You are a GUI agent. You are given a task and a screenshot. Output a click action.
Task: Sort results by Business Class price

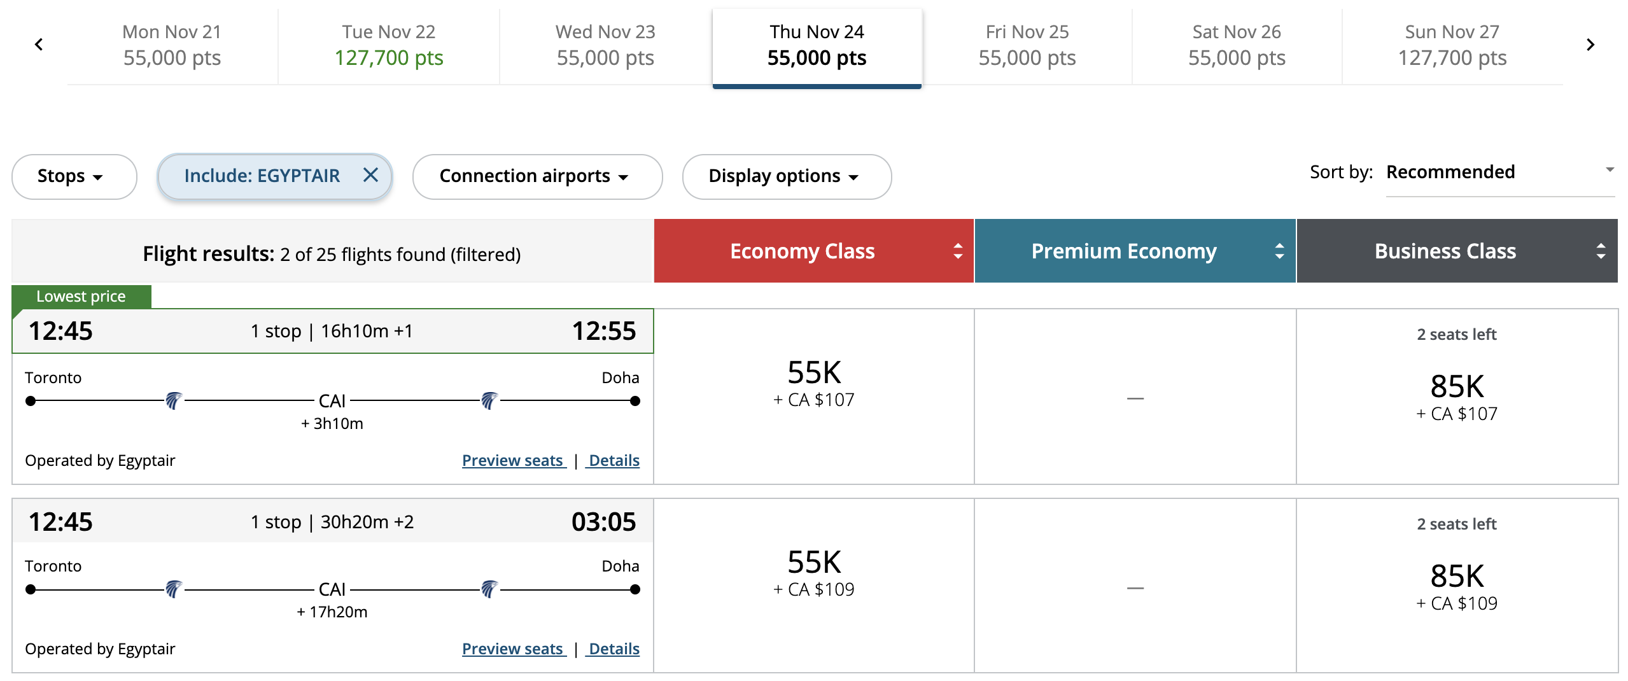[x=1601, y=251]
